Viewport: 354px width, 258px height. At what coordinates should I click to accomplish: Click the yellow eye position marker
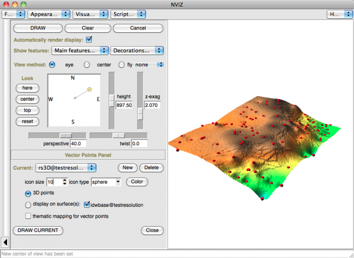point(89,90)
